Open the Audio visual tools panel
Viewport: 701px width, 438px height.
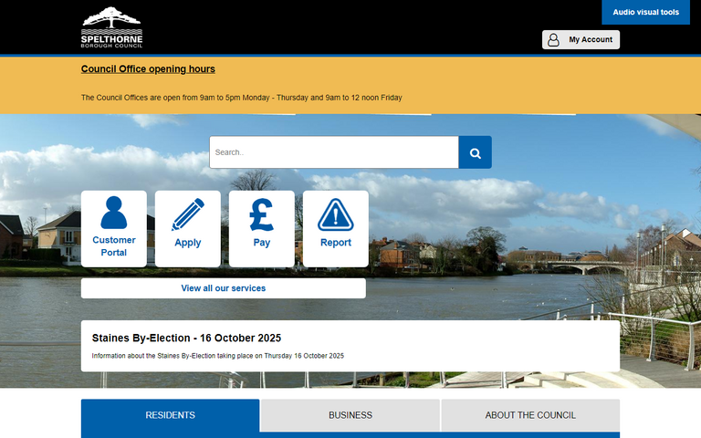point(645,13)
